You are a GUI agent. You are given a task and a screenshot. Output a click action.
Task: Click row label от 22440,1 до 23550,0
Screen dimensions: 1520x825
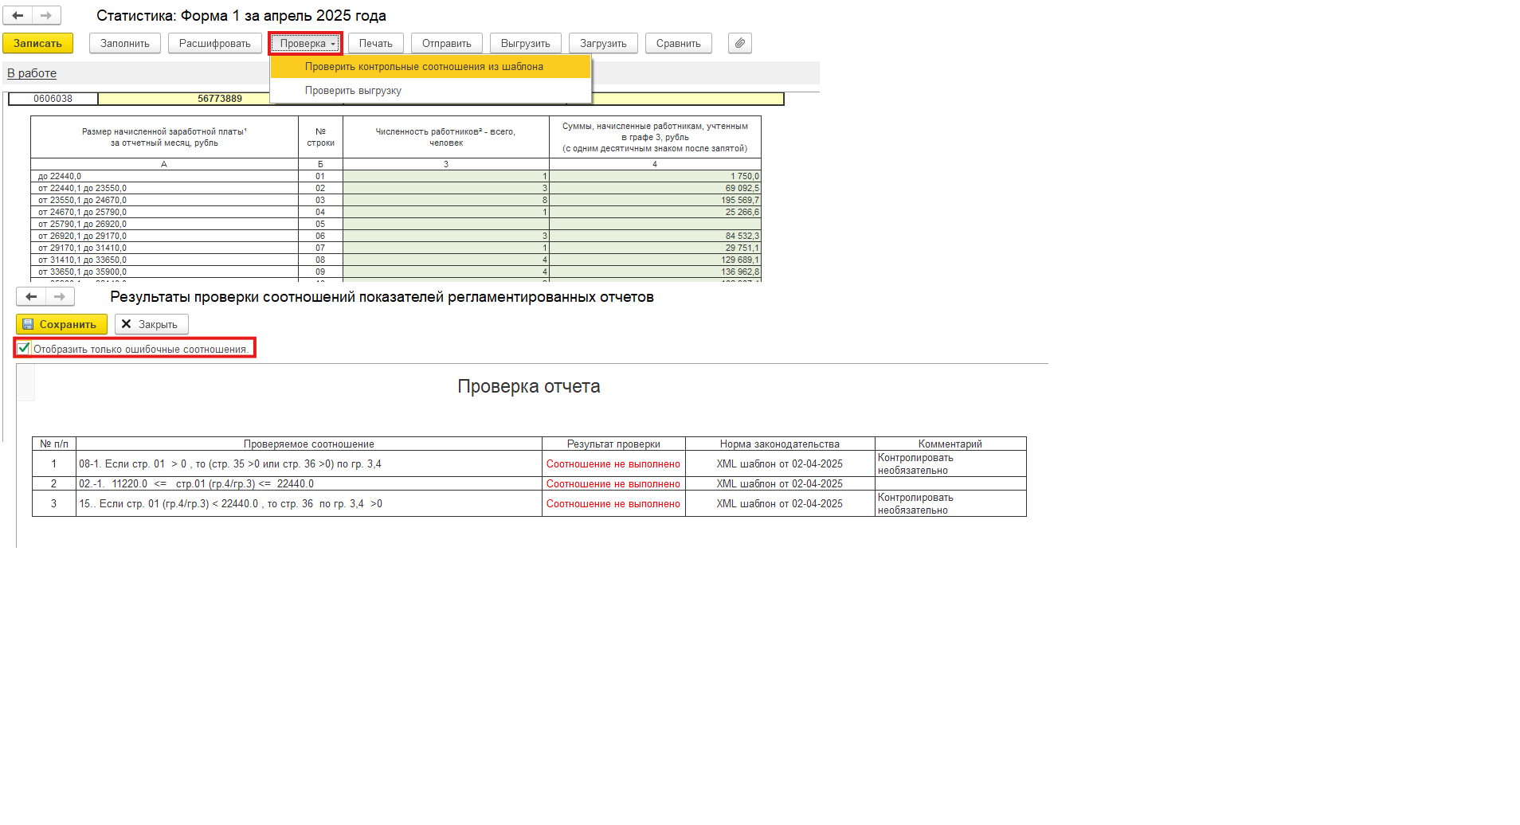coord(164,188)
